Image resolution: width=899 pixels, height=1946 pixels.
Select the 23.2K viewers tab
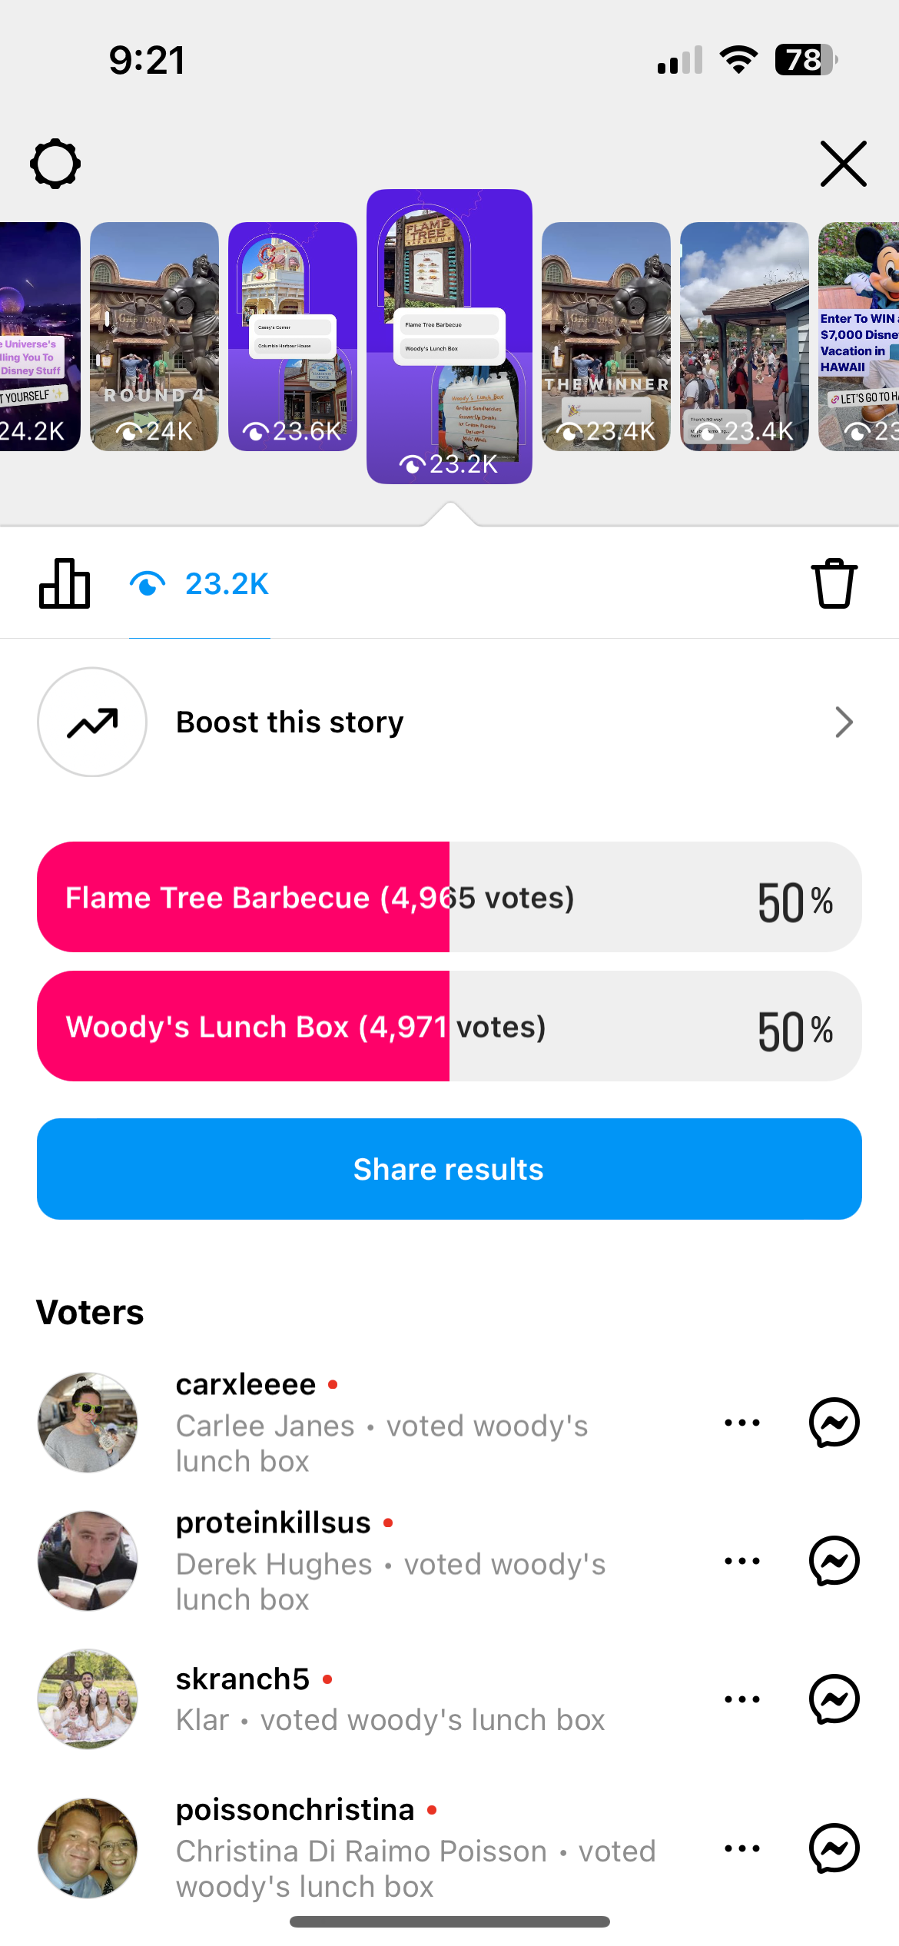pos(200,584)
